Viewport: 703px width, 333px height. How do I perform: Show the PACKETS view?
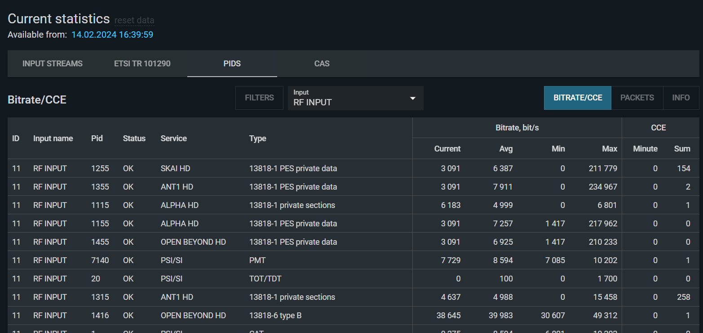pyautogui.click(x=637, y=98)
